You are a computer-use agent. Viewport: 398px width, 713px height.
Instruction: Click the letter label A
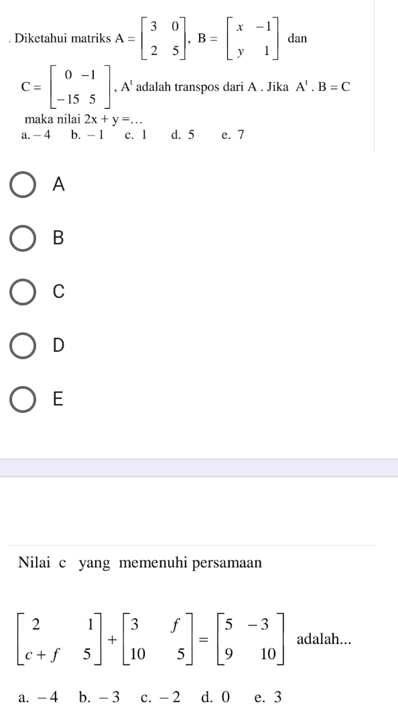pos(58,185)
